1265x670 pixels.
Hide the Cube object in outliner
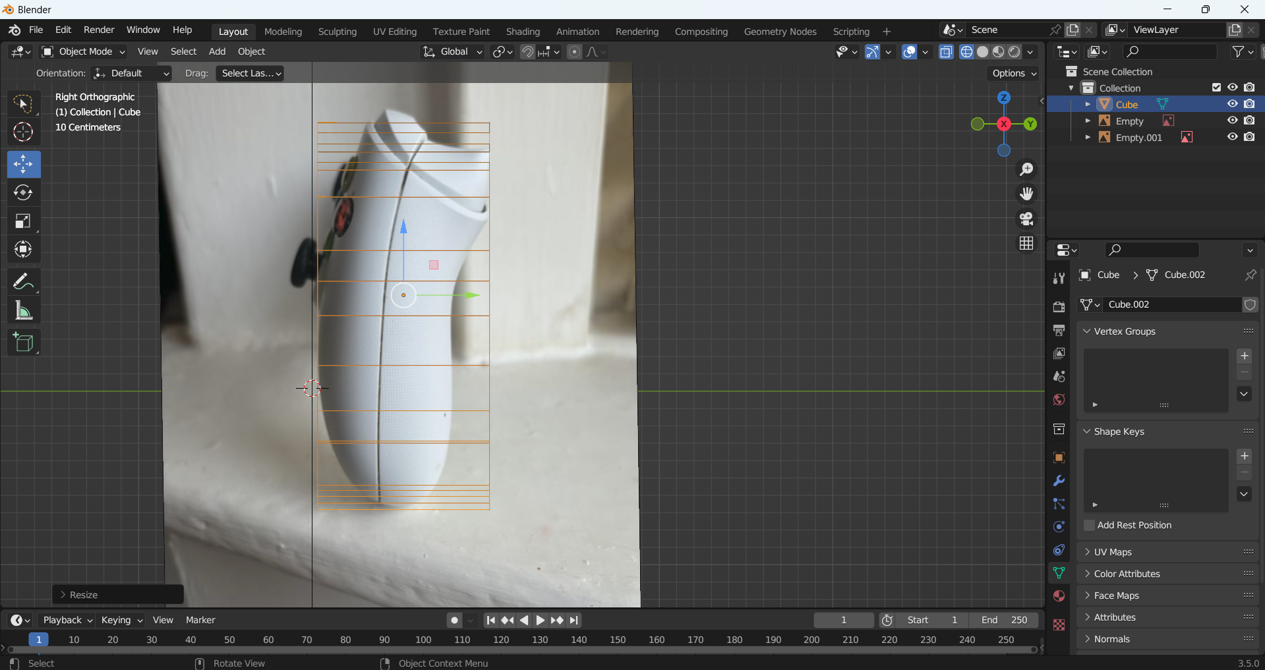1232,104
